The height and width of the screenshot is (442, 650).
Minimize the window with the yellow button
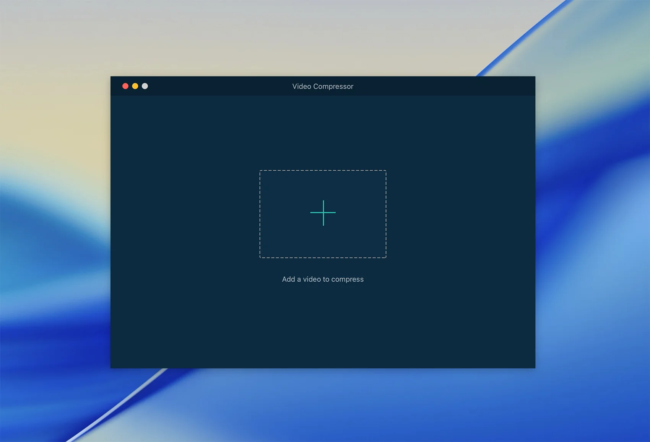pos(135,86)
